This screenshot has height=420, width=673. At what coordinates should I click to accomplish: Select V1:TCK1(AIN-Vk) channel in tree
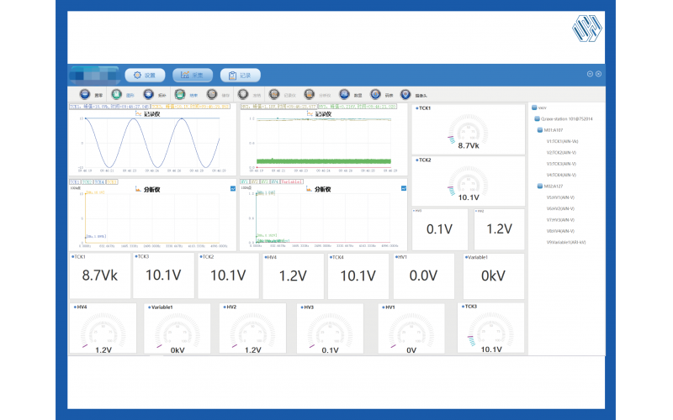pos(562,141)
